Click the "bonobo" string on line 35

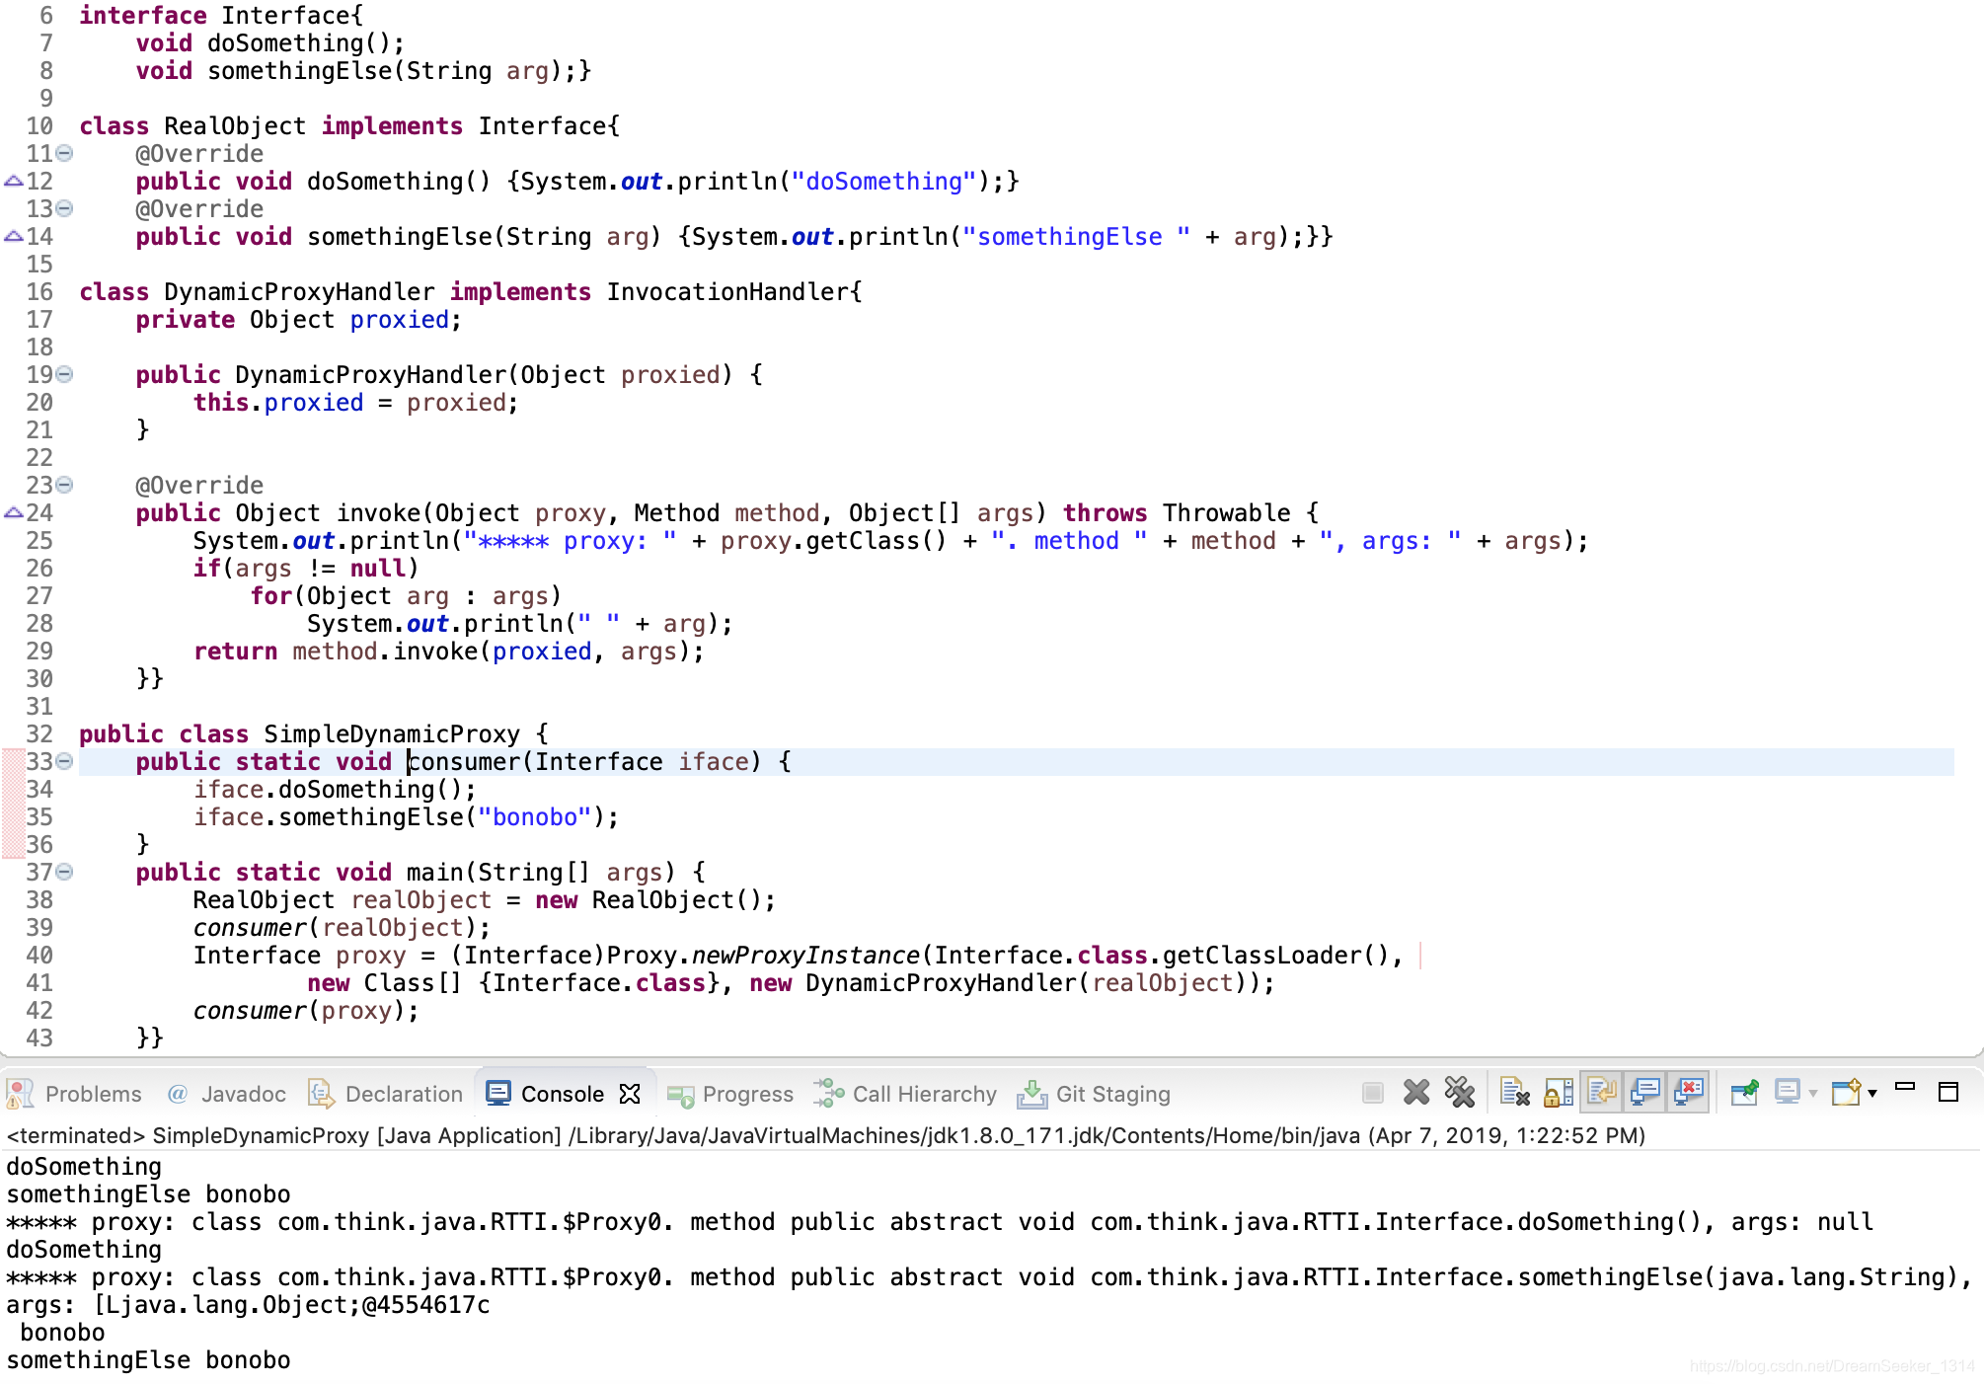pos(535,816)
